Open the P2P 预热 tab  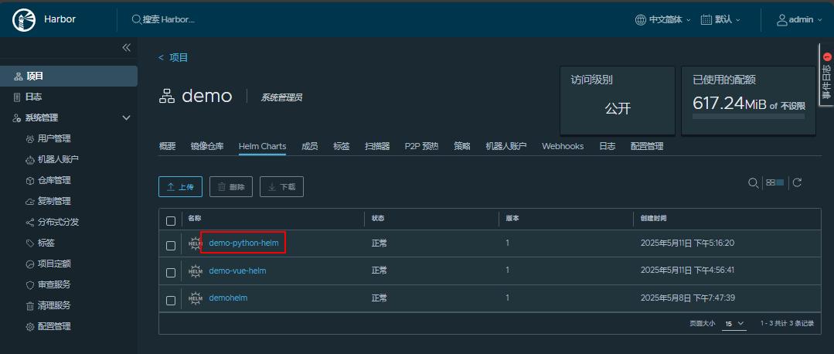pos(422,146)
